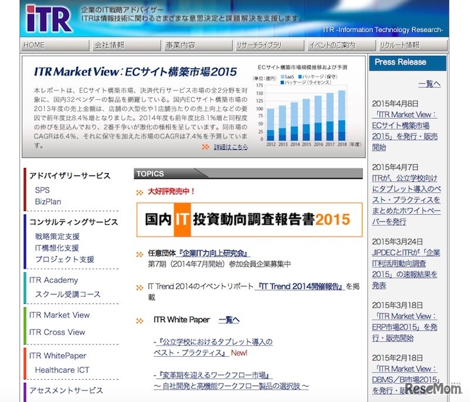Screen dimensions: 470x402
Task: Click the 大好評発売中！ text
Action: pos(171,191)
